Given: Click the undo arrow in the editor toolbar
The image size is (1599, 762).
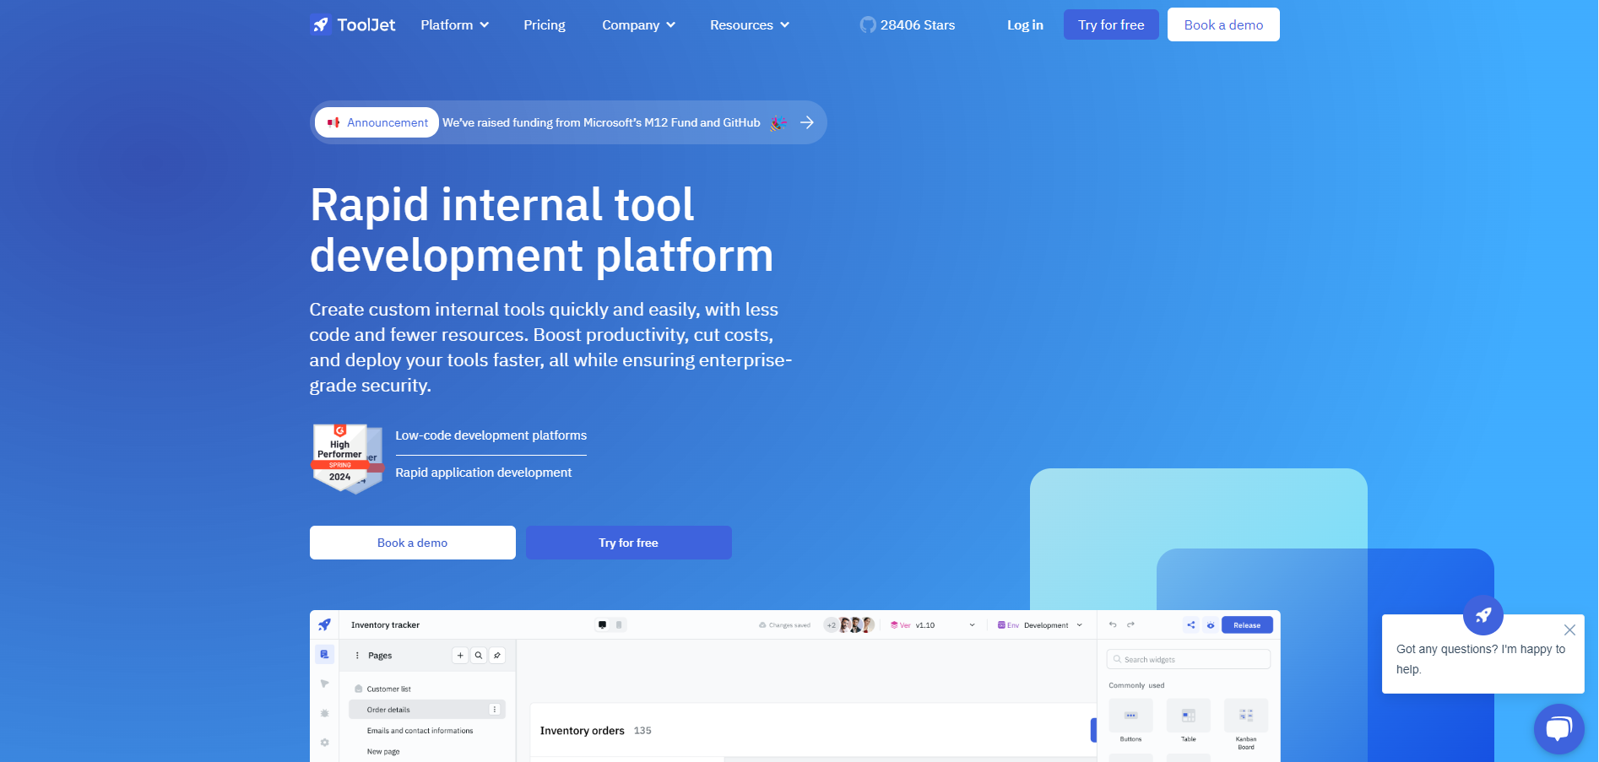Looking at the screenshot, I should [1113, 624].
